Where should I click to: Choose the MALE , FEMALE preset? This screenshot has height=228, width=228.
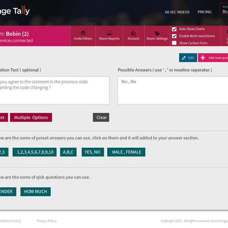tap(126, 152)
